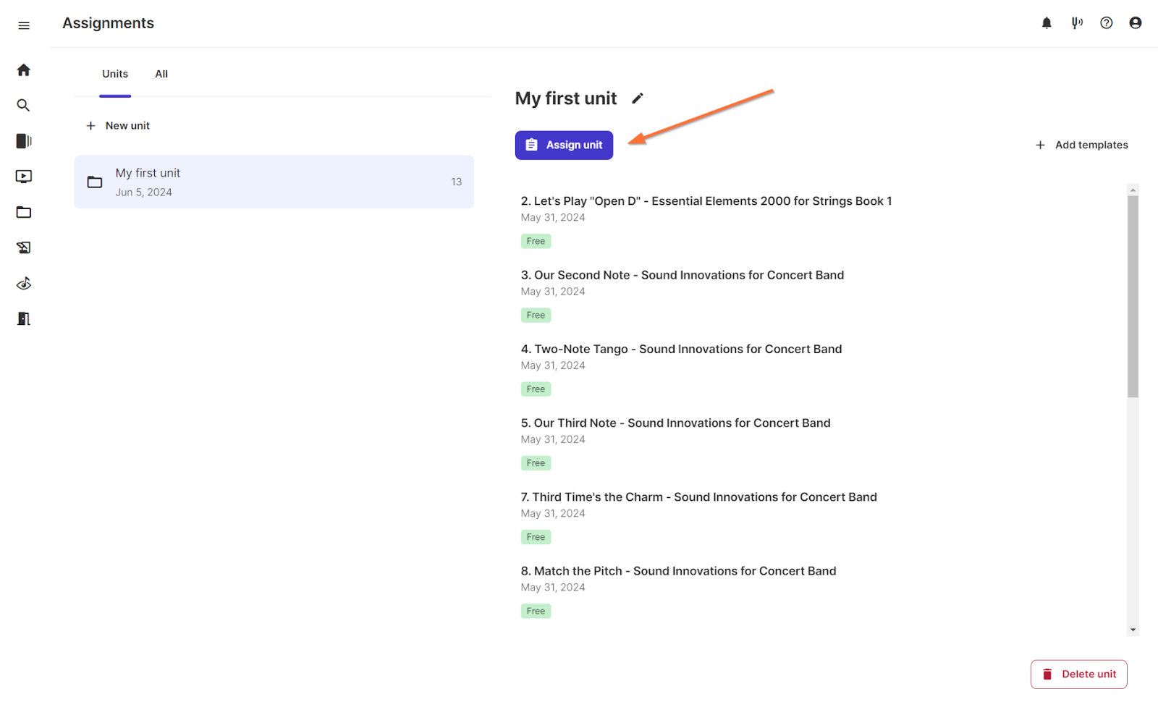Create a New unit
1158x702 pixels.
pos(118,126)
